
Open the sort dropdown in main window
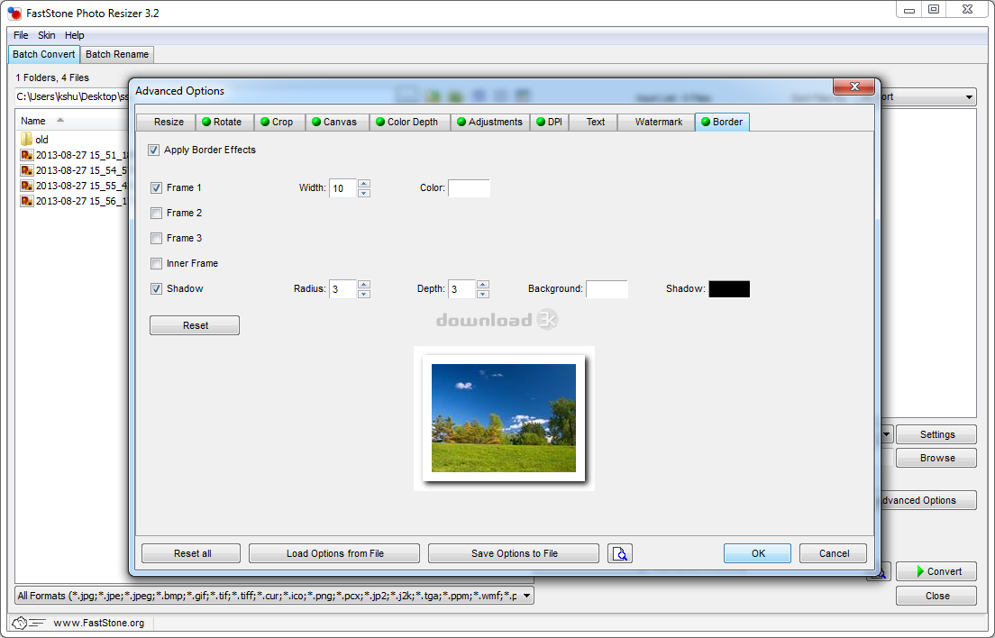coord(969,97)
